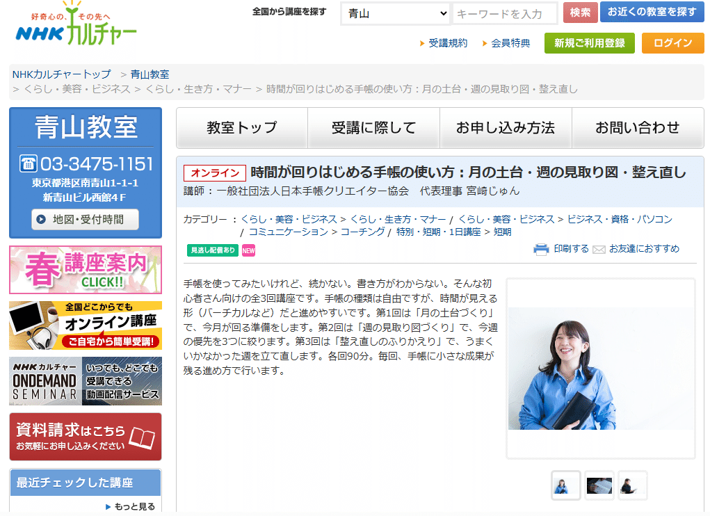The image size is (710, 516).
Task: Open first くらし・美容・ビジネス category link
Action: [289, 219]
